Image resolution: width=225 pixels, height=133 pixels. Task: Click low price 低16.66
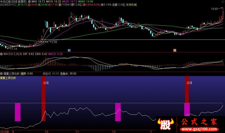[x=43, y=5]
